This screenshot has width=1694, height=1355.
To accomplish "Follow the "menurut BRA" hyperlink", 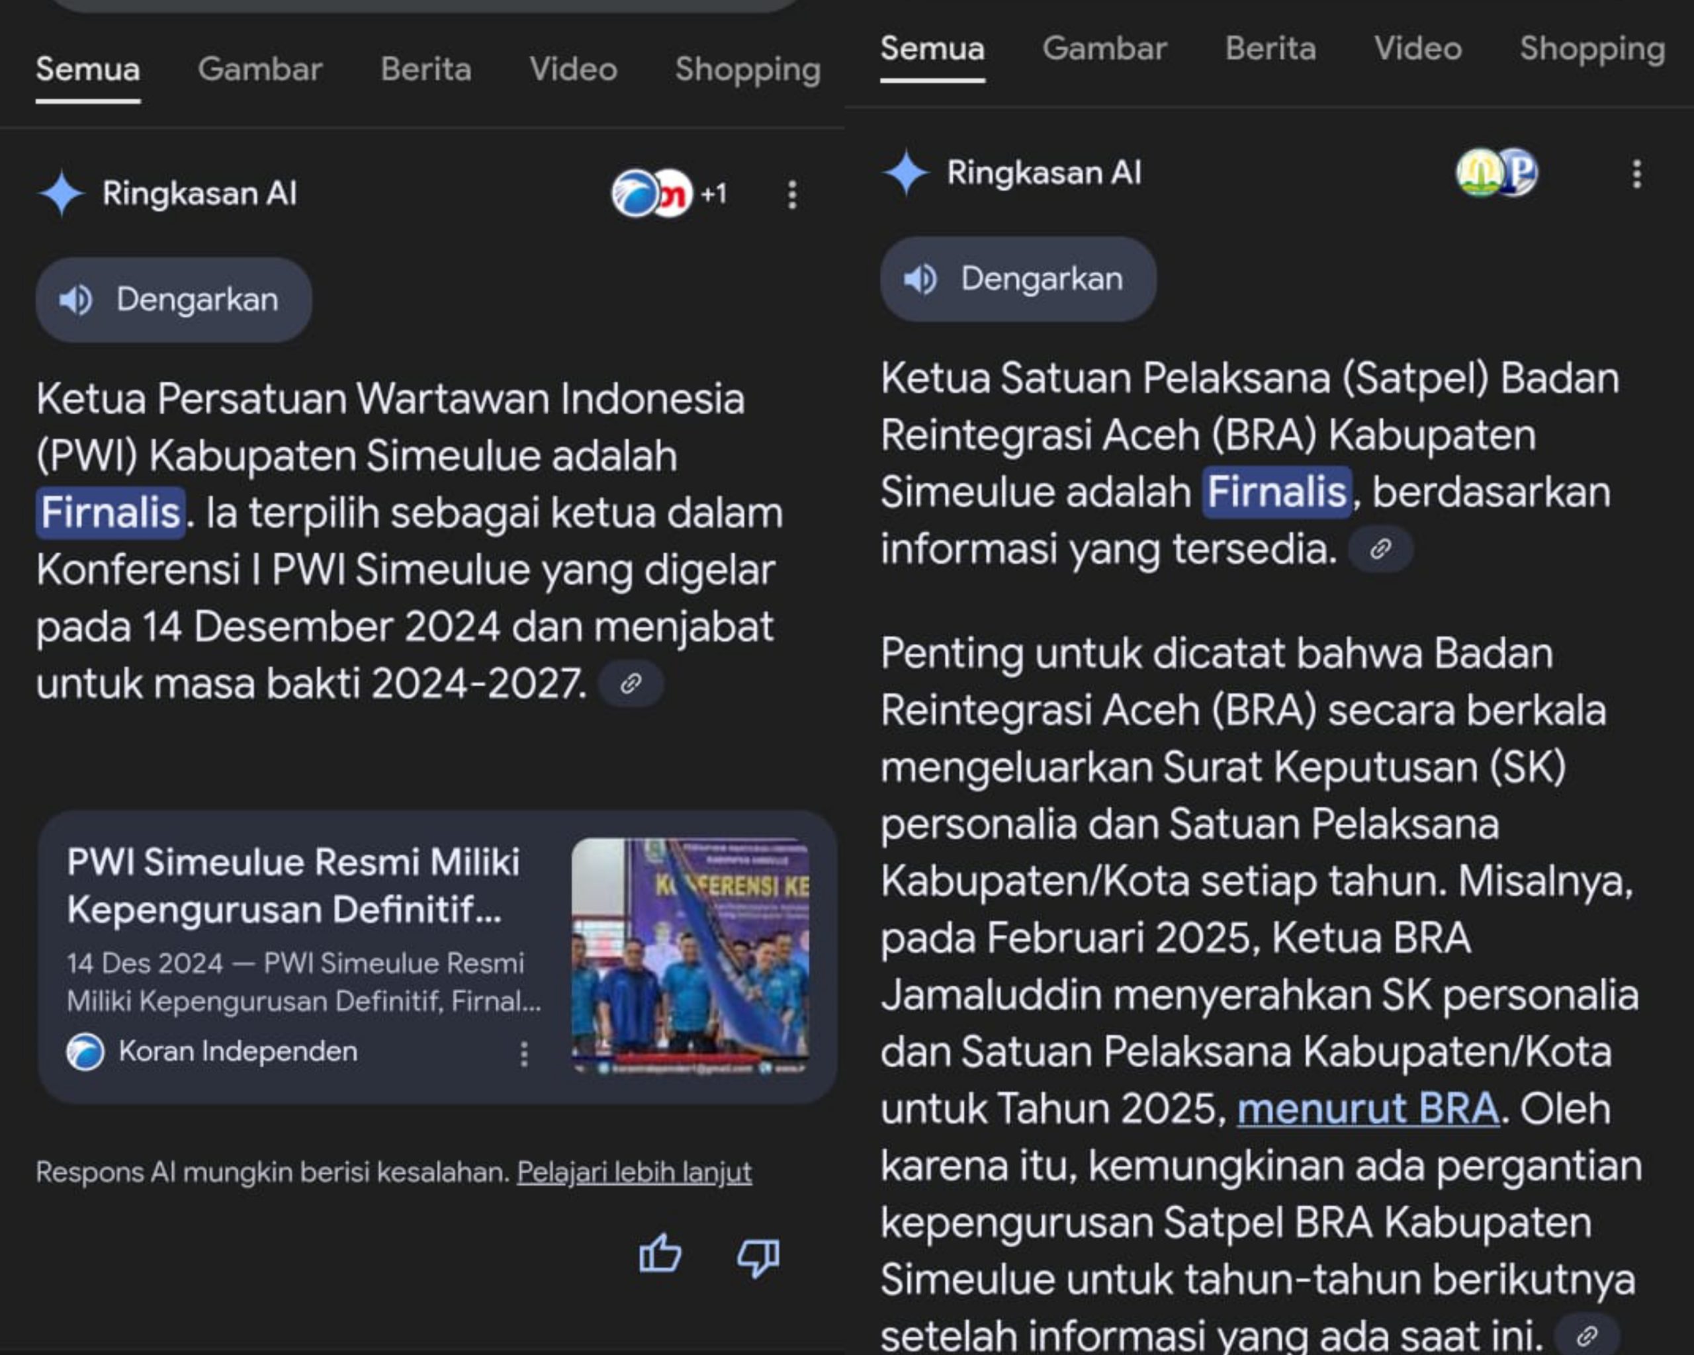I will [x=1368, y=1108].
